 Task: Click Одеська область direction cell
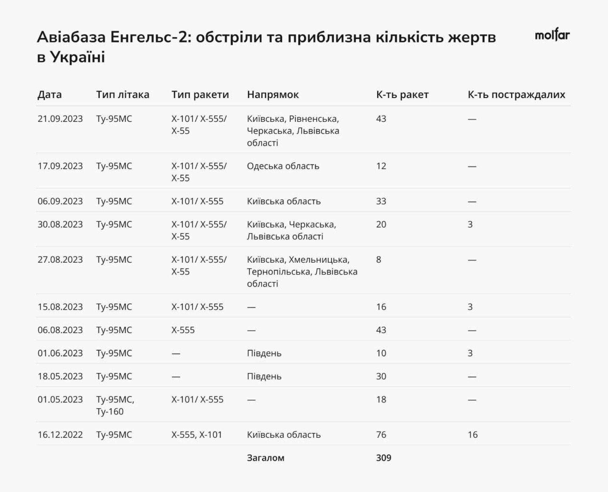283,166
